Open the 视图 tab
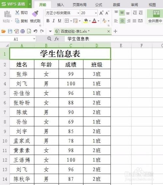This screenshot has width=163, height=185. coord(152,5)
